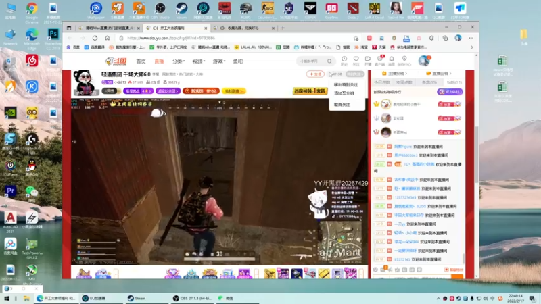Show more bookmarks bar overflow chevron
Viewport: 541px width, 304px height.
coord(471,47)
